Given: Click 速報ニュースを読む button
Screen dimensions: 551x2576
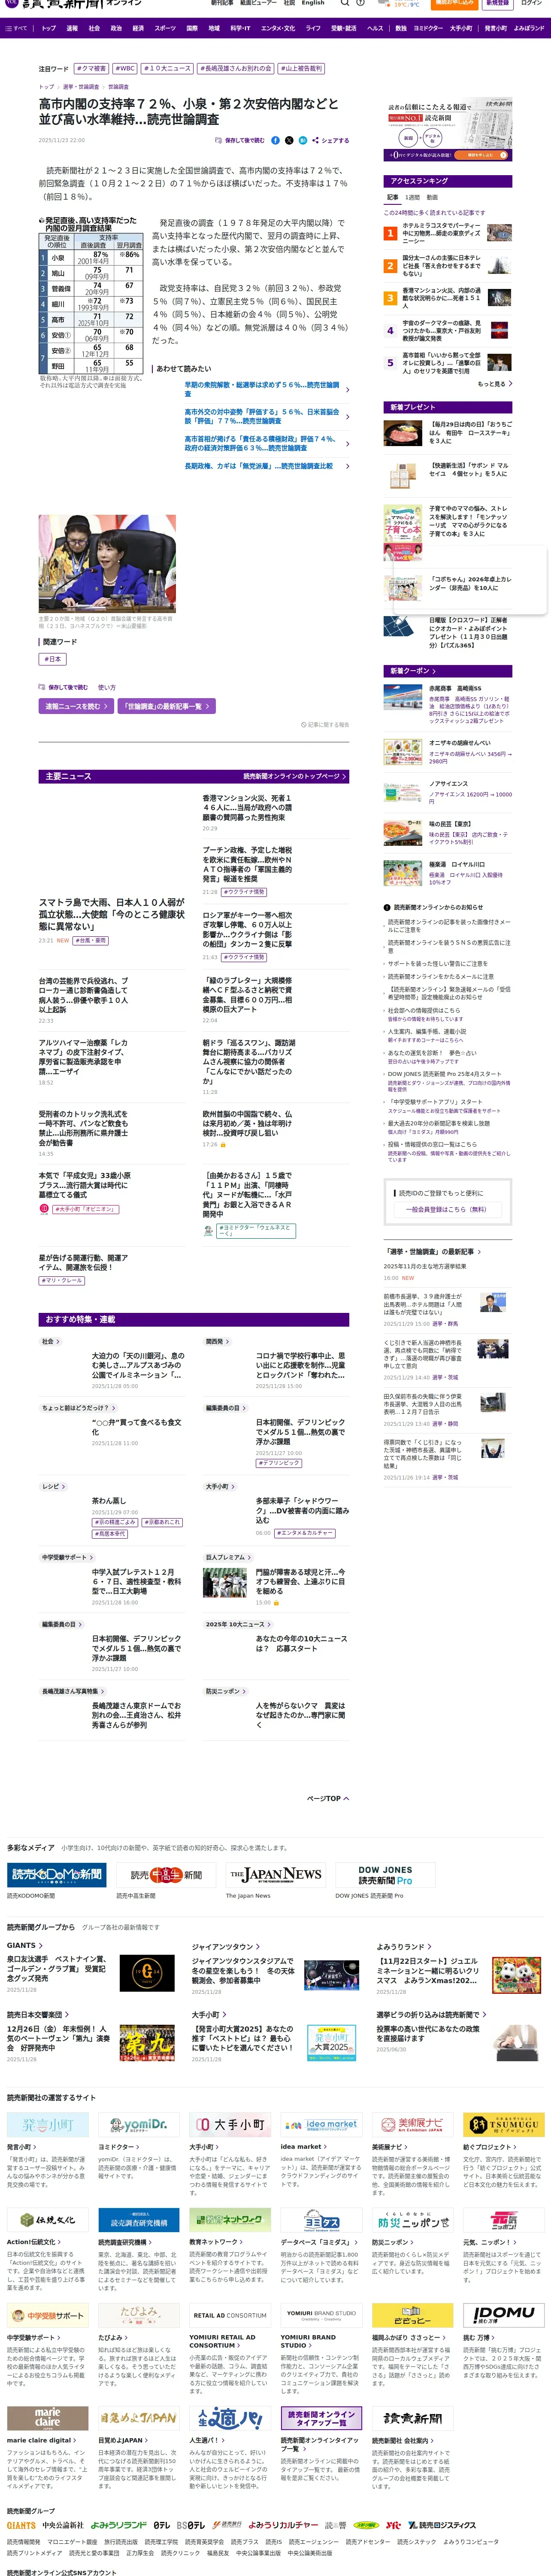Looking at the screenshot, I should pyautogui.click(x=75, y=706).
